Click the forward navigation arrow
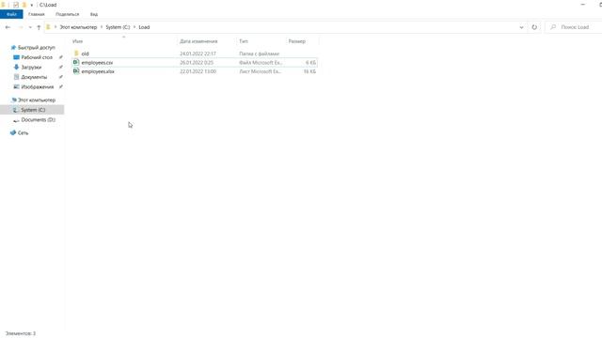Screen dimensions: 602x338 tap(21, 27)
